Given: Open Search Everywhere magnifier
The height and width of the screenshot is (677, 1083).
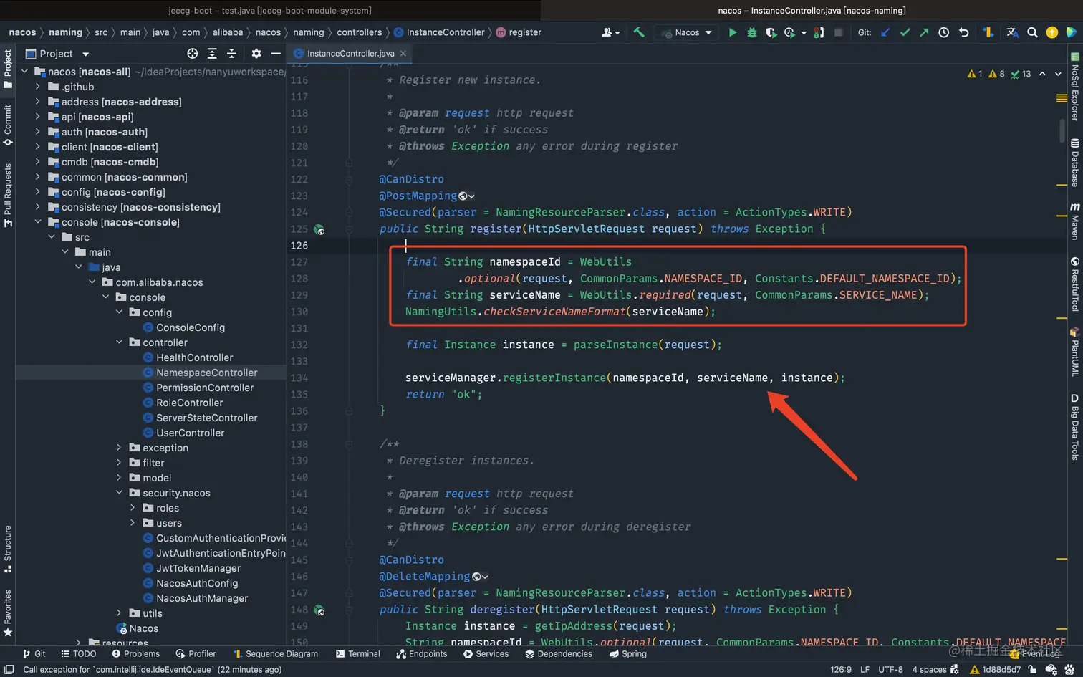Looking at the screenshot, I should point(1032,32).
